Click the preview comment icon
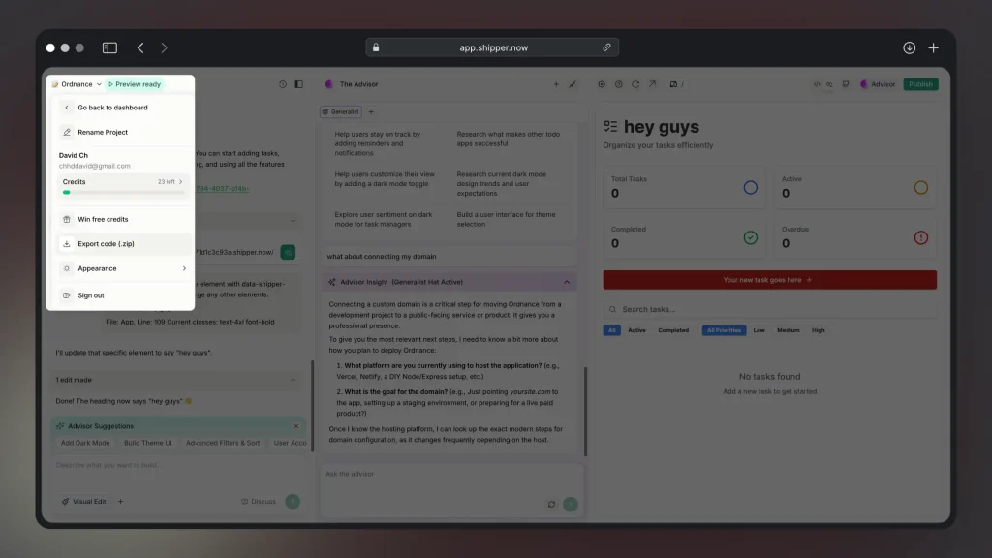 click(846, 84)
